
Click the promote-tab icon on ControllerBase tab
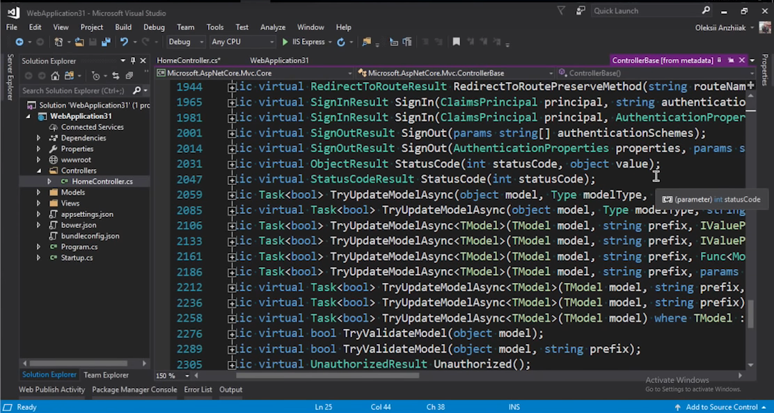731,60
